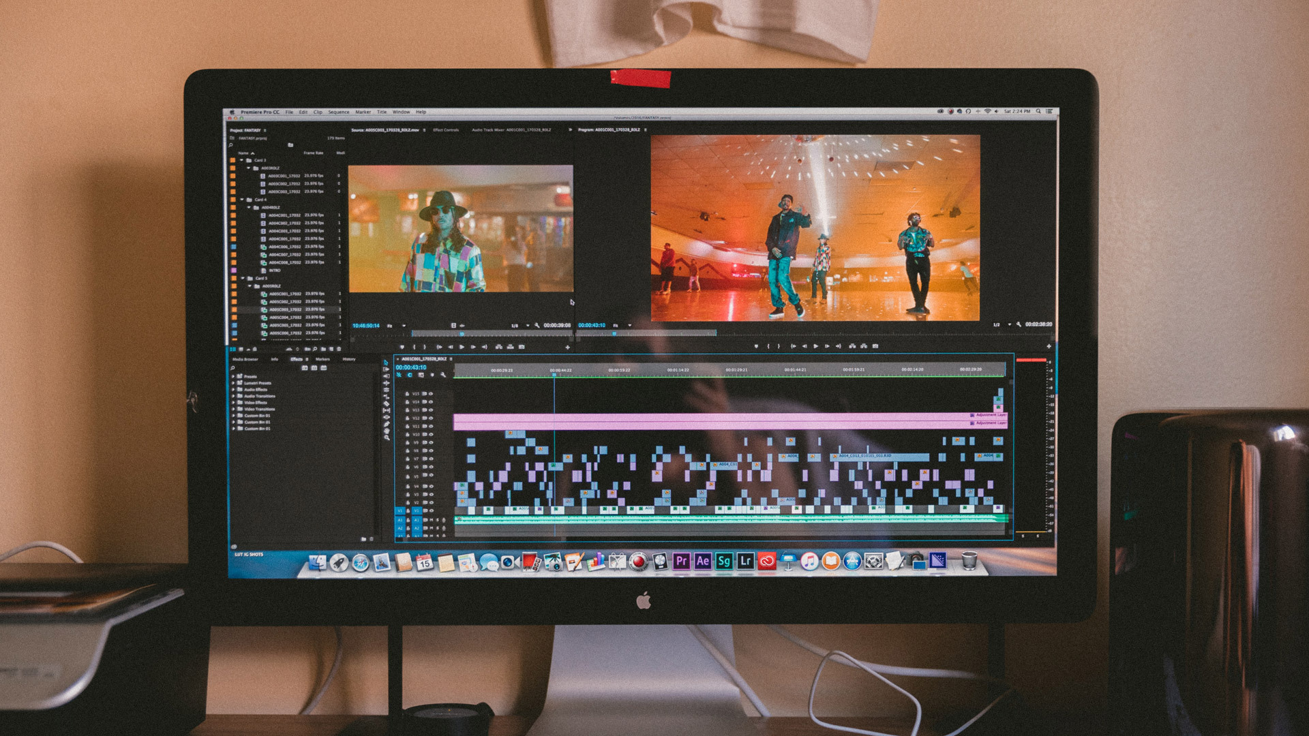Hide video track V12 with its eye toggle
Viewport: 1309px width, 736px height.
click(x=430, y=418)
